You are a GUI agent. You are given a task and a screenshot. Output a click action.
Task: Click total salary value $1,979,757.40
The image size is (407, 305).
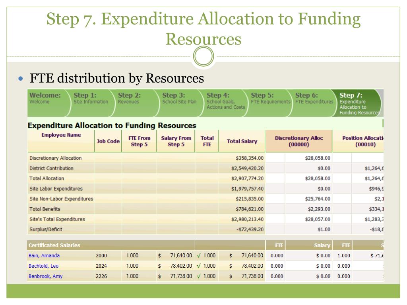coord(247,189)
